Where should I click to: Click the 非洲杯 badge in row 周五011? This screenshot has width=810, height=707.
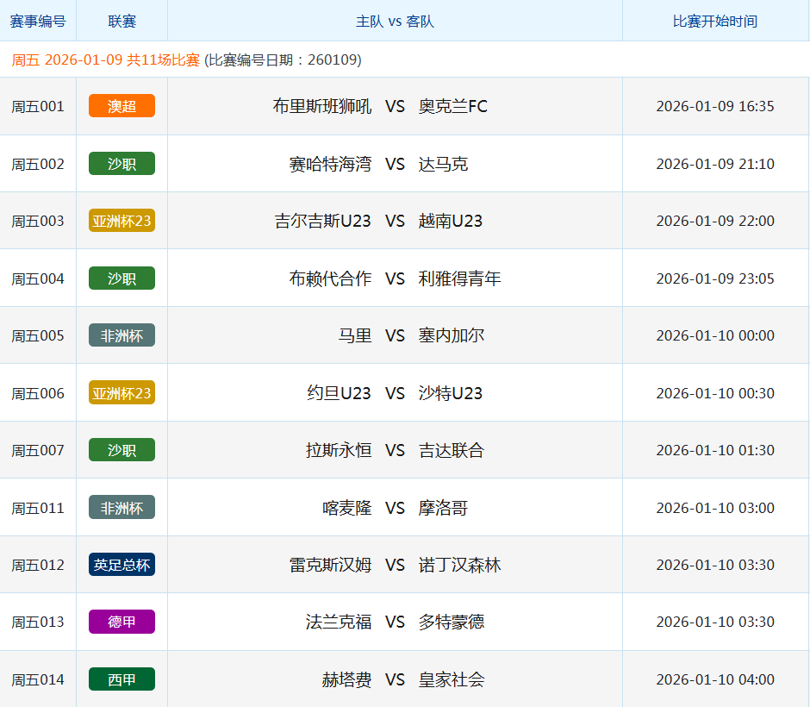point(121,508)
